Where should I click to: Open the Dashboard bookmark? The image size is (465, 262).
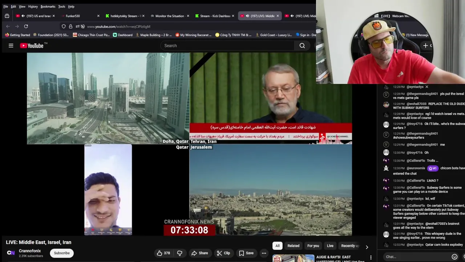pyautogui.click(x=122, y=35)
